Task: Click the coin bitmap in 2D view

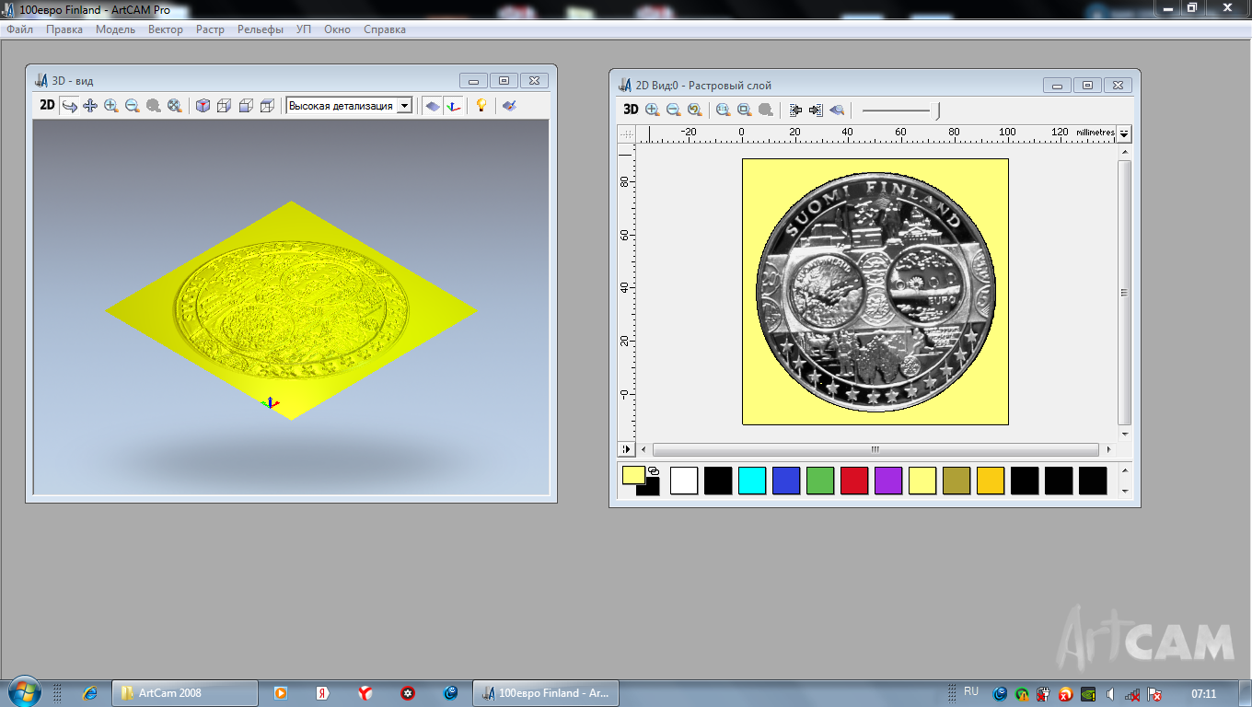Action: point(875,292)
